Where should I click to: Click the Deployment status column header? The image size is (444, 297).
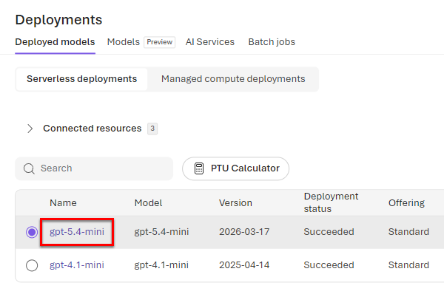click(331, 202)
